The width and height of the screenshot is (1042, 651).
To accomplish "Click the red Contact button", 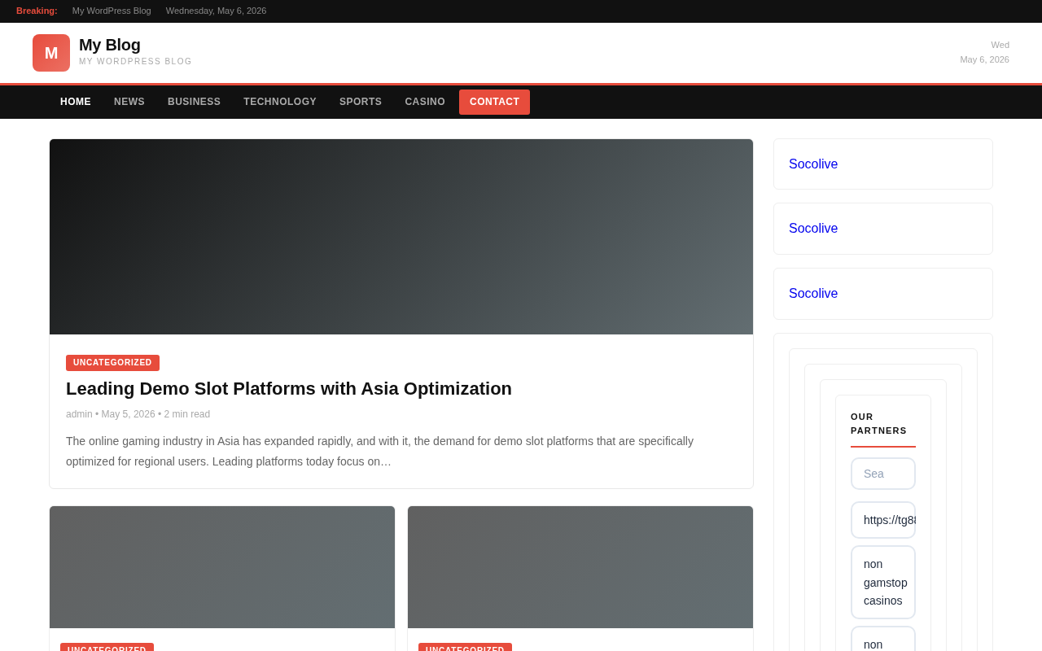I will coord(494,102).
